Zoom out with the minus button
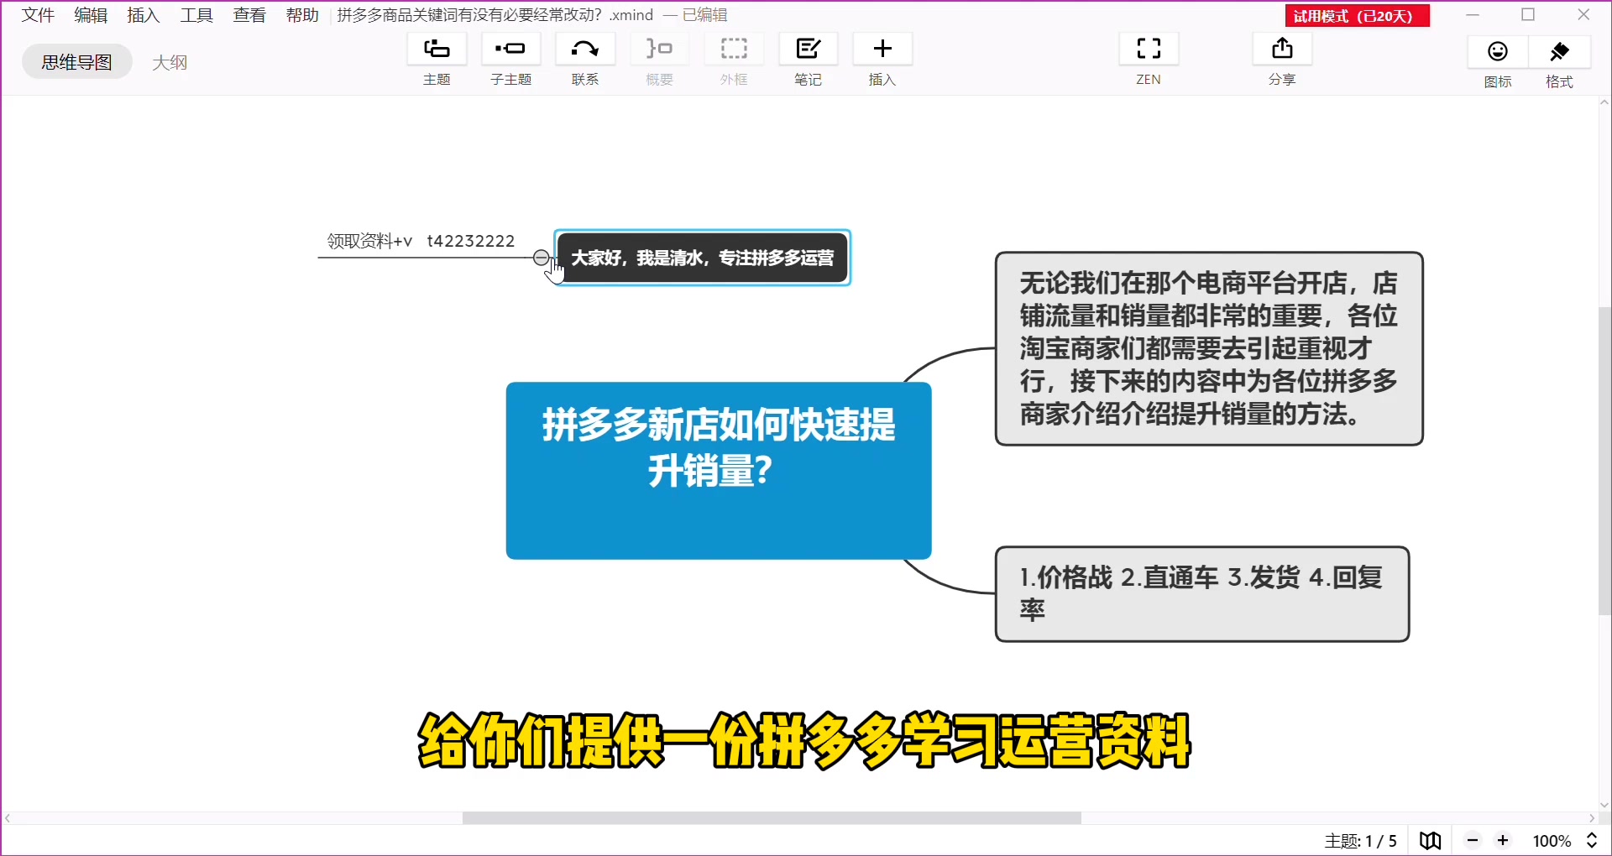1612x856 pixels. point(1473,840)
